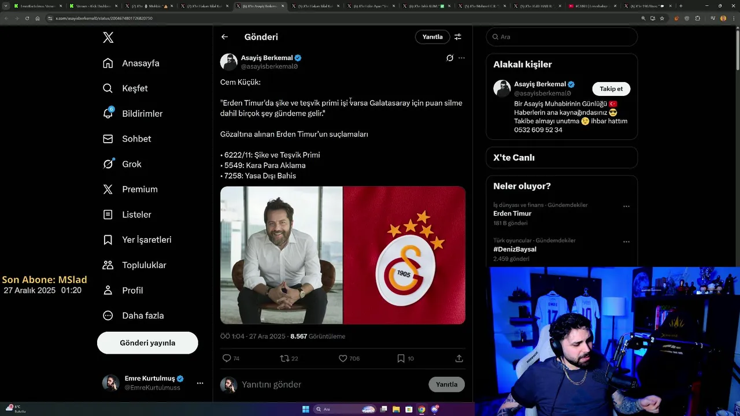The width and height of the screenshot is (740, 416).
Task: Open Listeler lists page
Action: [x=127, y=214]
